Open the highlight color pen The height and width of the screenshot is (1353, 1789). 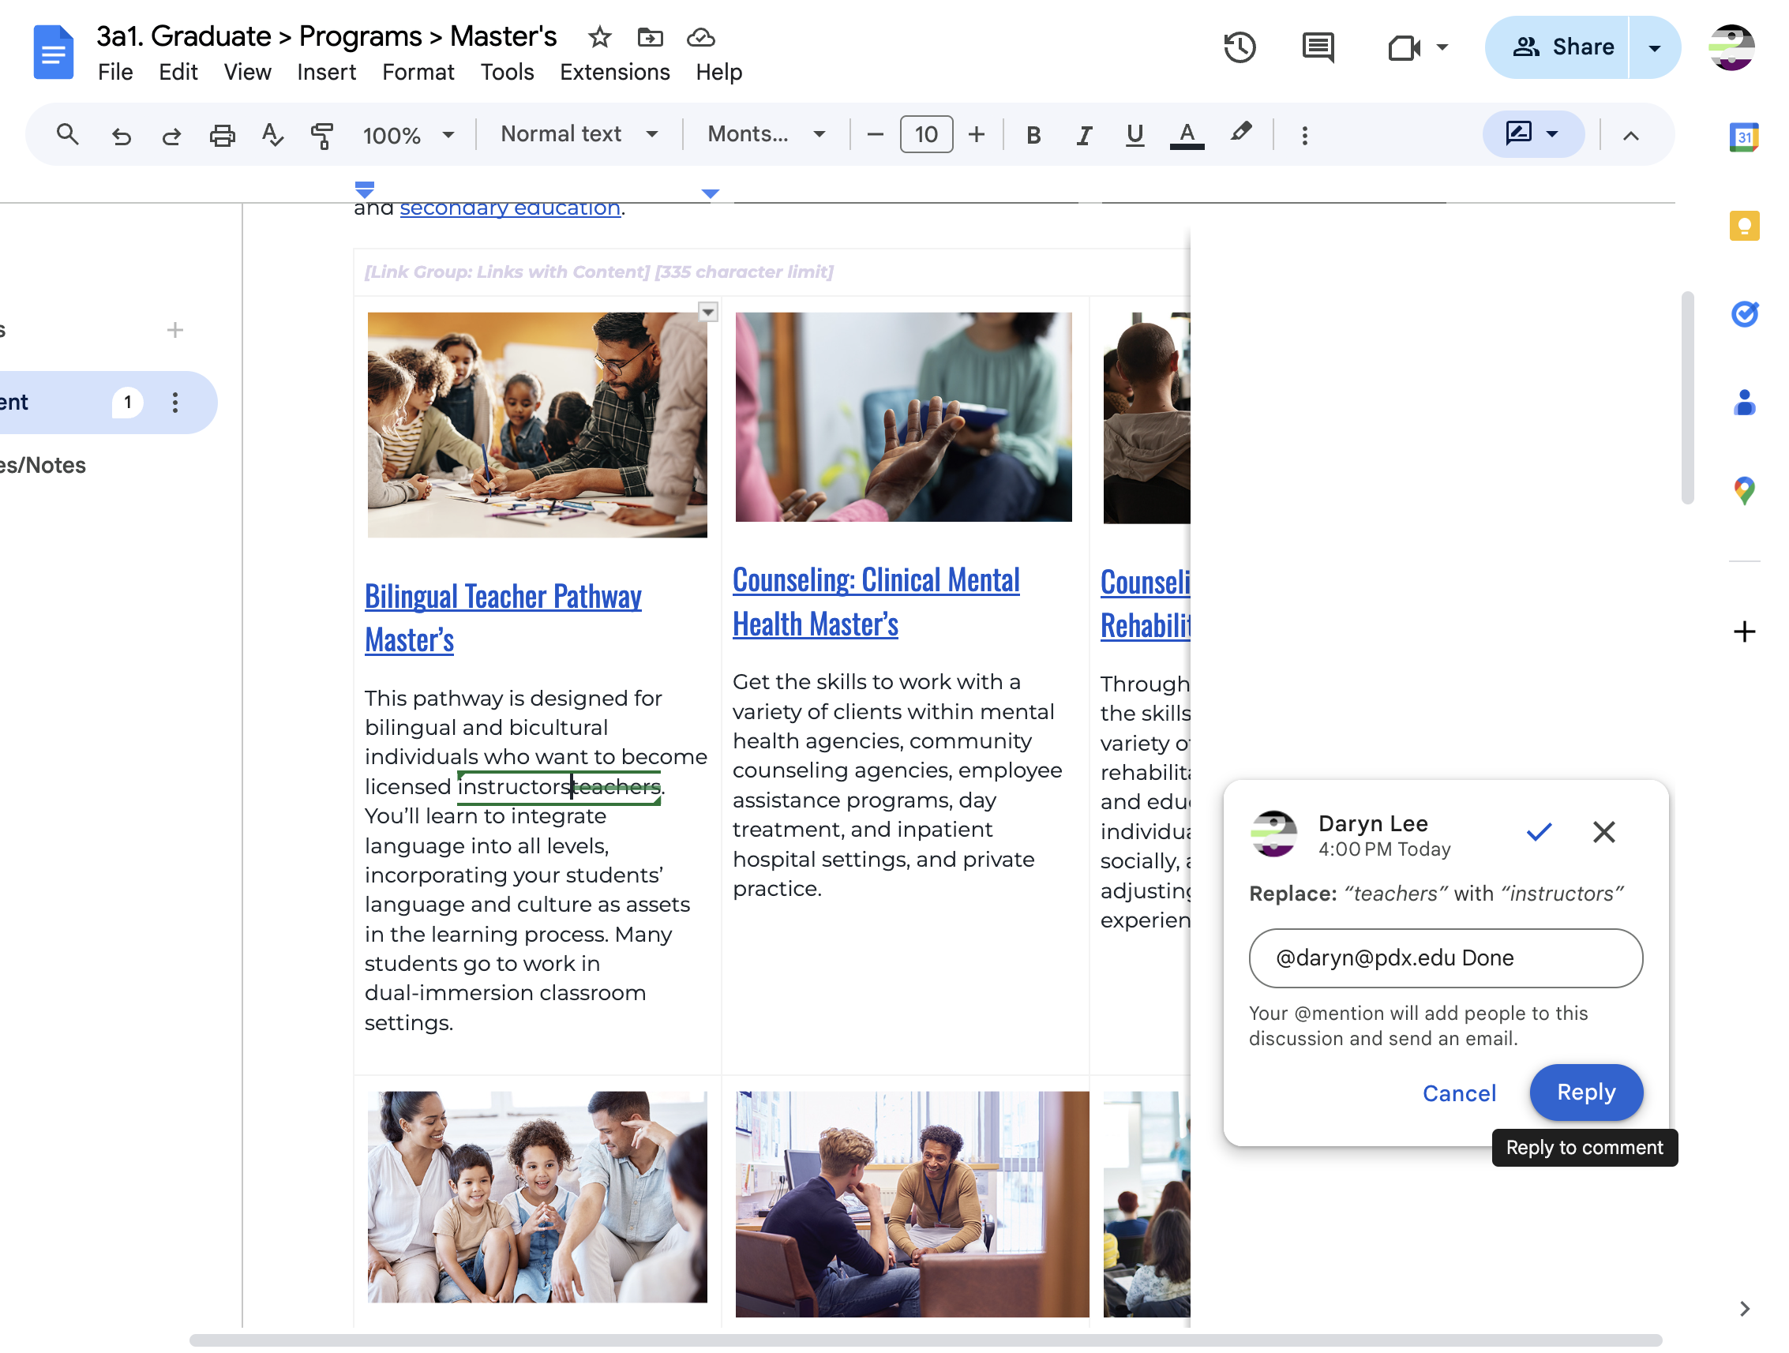point(1240,133)
